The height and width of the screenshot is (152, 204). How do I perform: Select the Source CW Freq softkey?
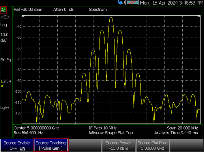152,145
